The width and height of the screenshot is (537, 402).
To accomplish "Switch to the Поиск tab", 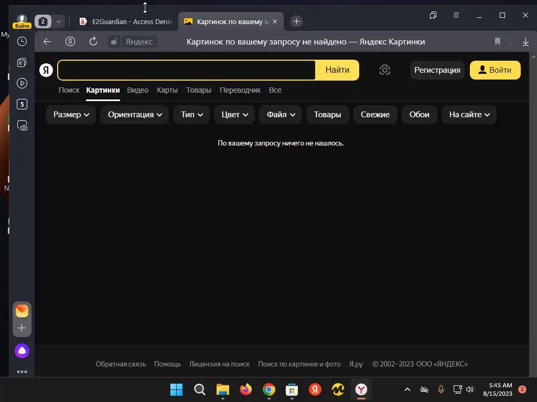I will (69, 90).
